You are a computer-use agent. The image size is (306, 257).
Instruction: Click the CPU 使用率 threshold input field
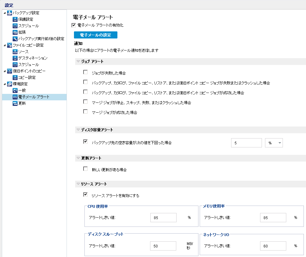pos(163,218)
